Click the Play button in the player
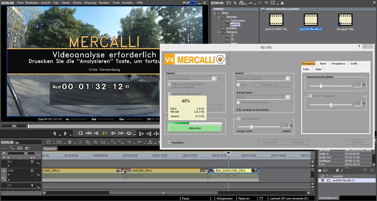This screenshot has width=377, height=201. pos(105,133)
